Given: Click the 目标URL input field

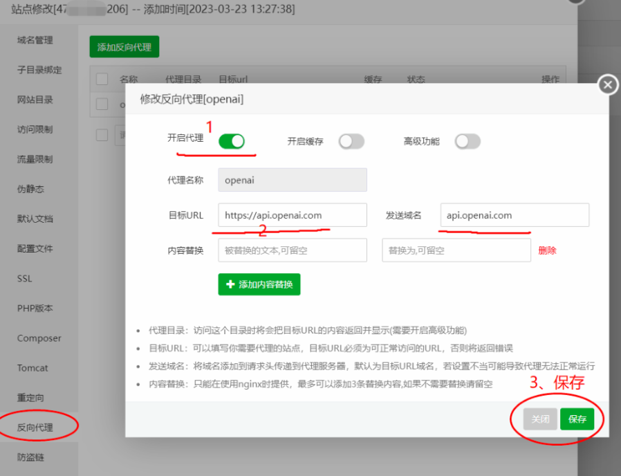Looking at the screenshot, I should click(x=292, y=215).
